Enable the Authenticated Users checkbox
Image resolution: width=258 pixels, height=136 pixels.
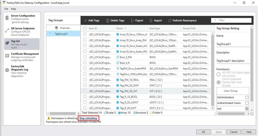click(247, 103)
